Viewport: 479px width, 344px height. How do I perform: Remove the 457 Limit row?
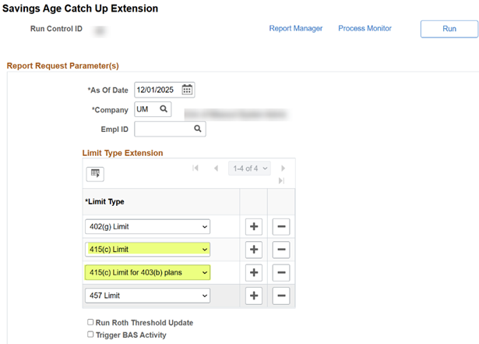click(281, 296)
